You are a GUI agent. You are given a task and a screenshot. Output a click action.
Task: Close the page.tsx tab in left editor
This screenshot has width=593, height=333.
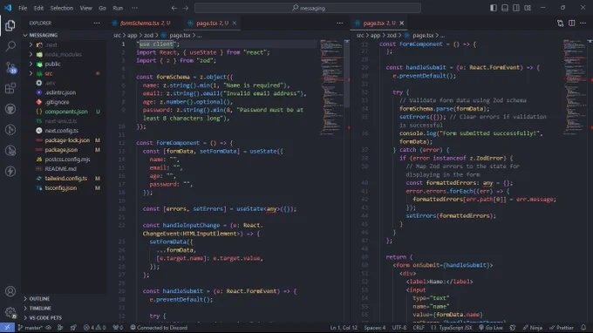235,23
